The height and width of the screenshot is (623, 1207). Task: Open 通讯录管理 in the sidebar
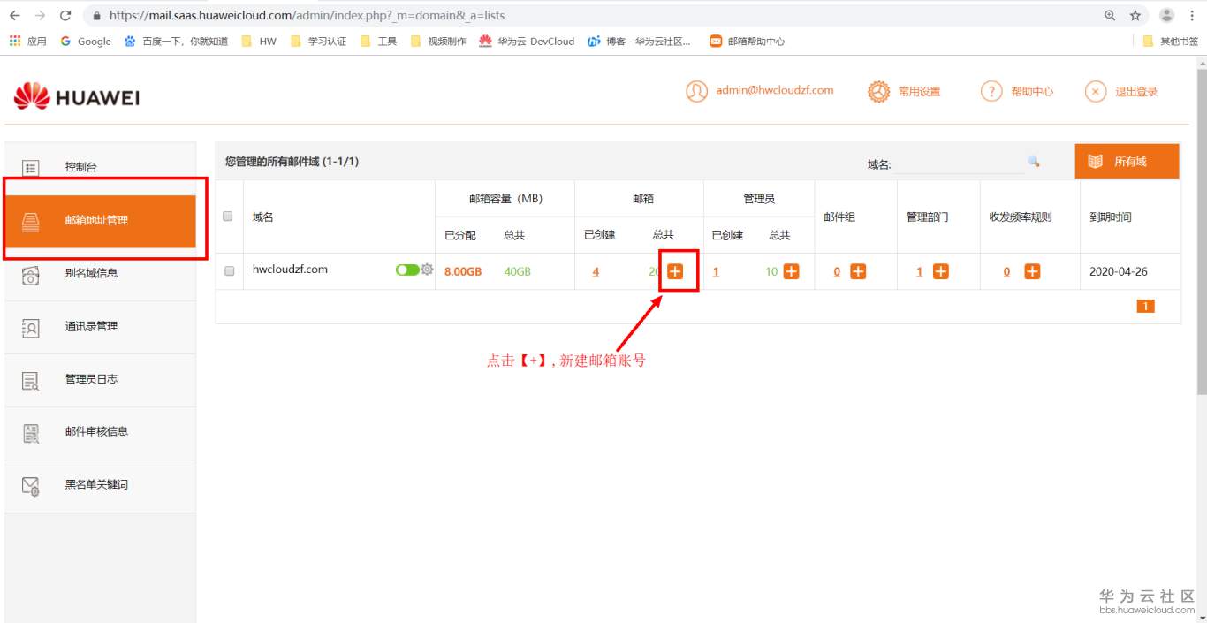pos(100,327)
